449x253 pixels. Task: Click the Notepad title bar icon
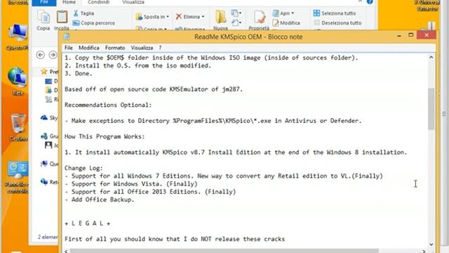point(67,37)
